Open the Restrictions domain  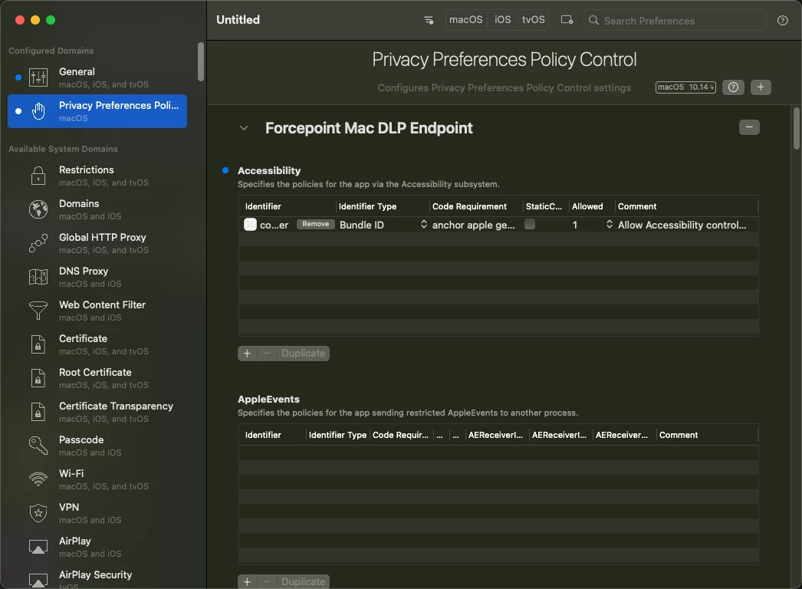pyautogui.click(x=97, y=176)
